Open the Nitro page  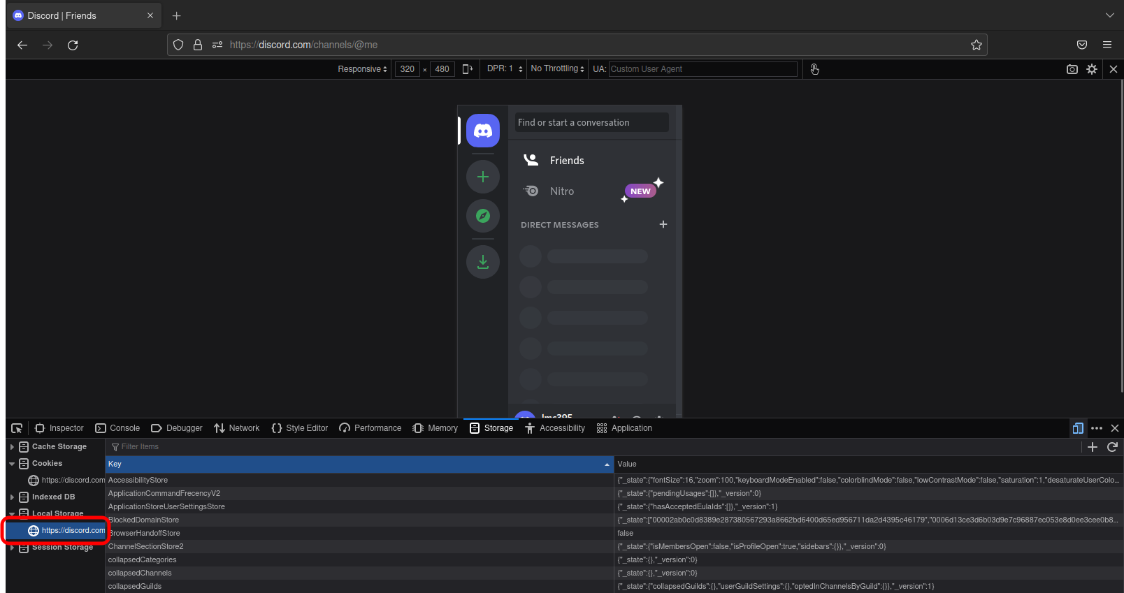(561, 191)
